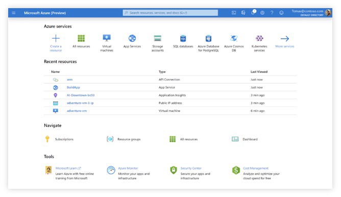Click the Microsoft Azure (Preview) title
Image resolution: width=341 pixels, height=197 pixels.
tap(45, 13)
